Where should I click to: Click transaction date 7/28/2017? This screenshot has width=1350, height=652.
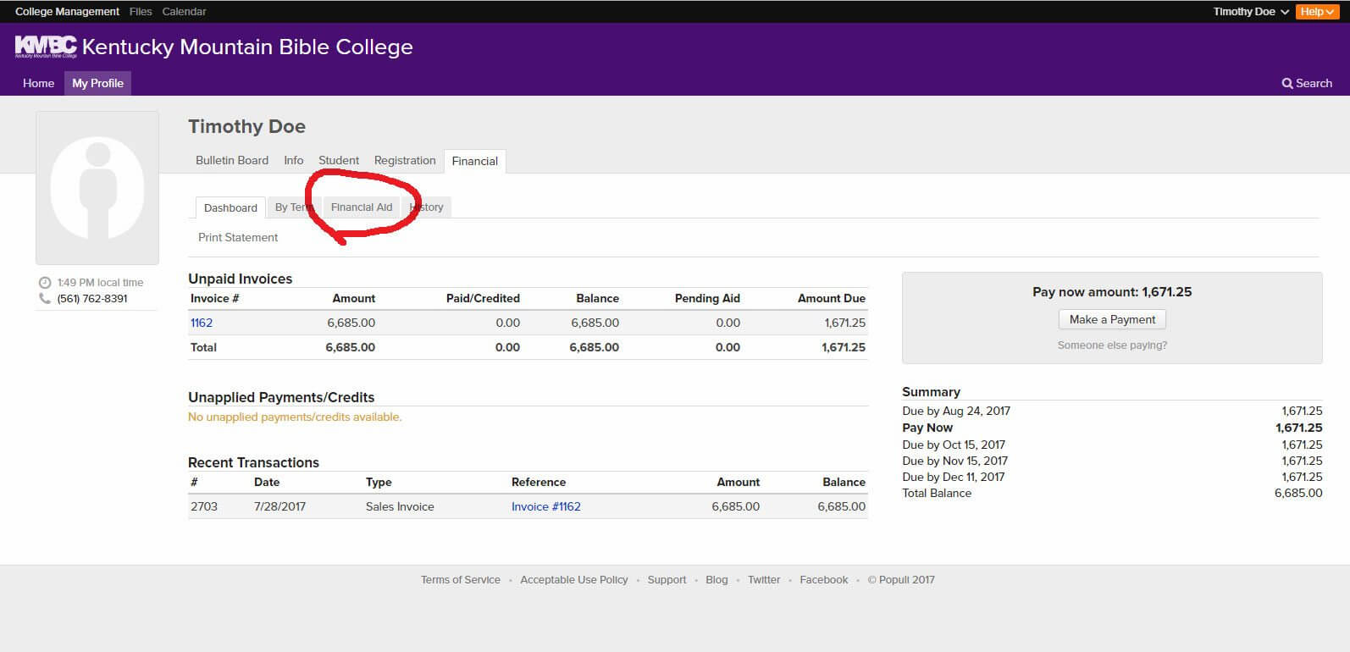(279, 506)
